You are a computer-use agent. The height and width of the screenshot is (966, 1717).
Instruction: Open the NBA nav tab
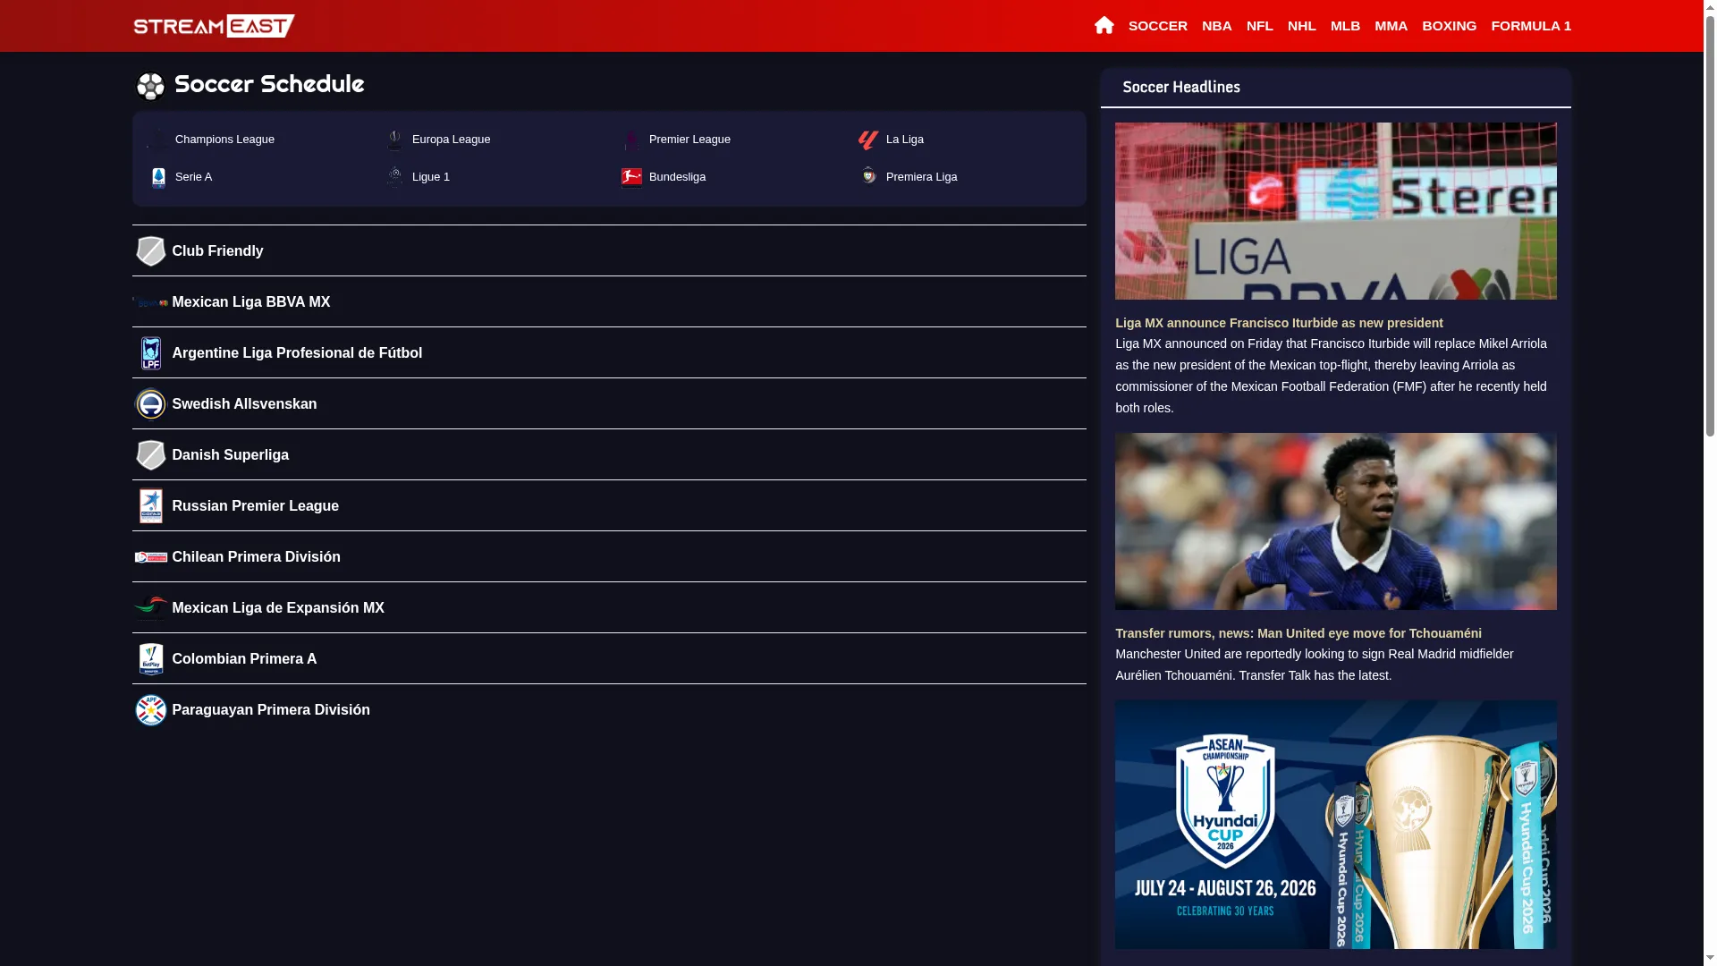point(1216,26)
